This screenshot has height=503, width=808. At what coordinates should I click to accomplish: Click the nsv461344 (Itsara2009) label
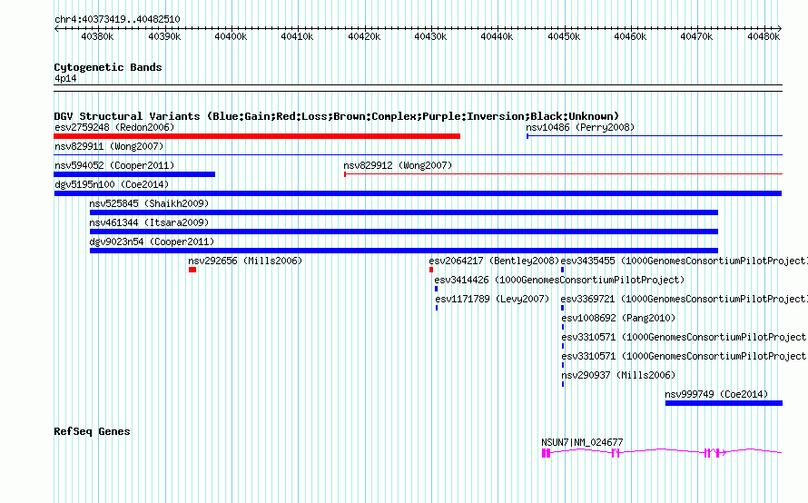[149, 222]
